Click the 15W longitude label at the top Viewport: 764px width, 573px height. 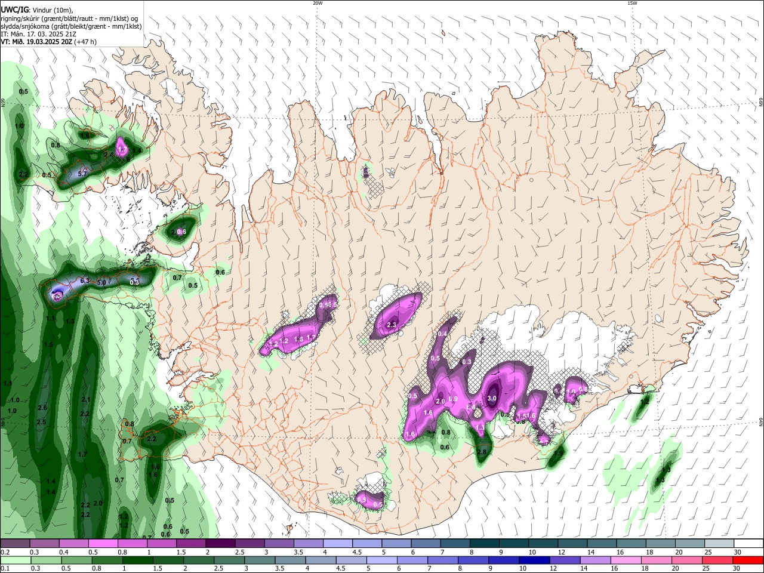coord(632,3)
